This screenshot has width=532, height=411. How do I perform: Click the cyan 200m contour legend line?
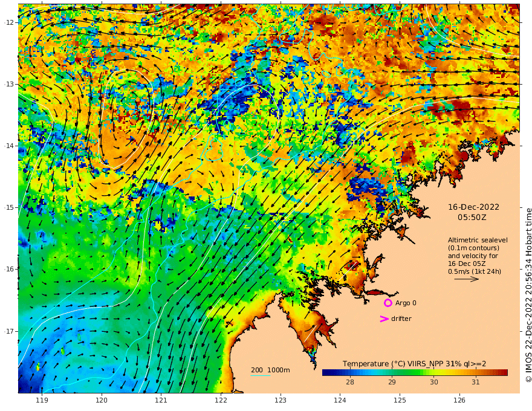[x=260, y=375]
